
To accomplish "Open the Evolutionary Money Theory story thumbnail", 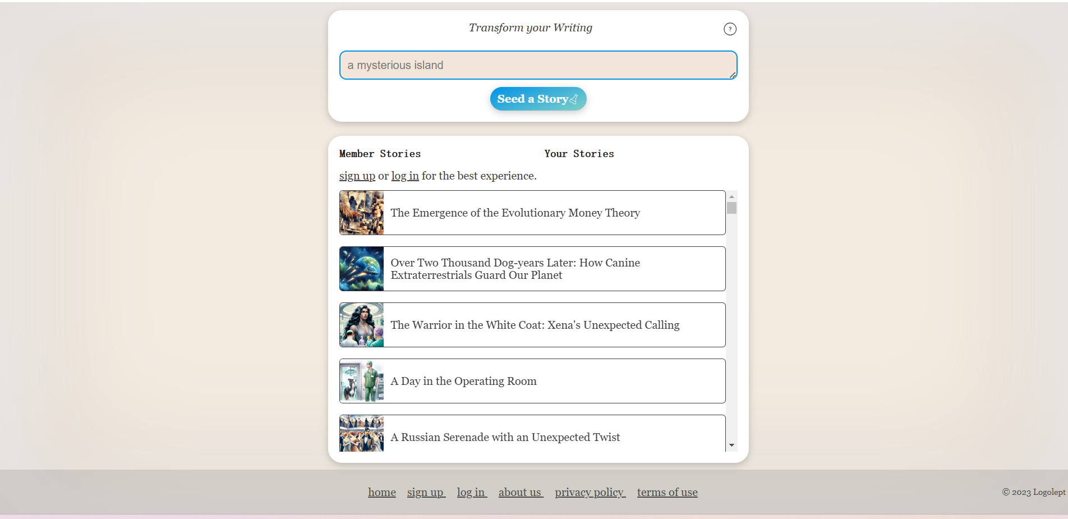I will [362, 213].
